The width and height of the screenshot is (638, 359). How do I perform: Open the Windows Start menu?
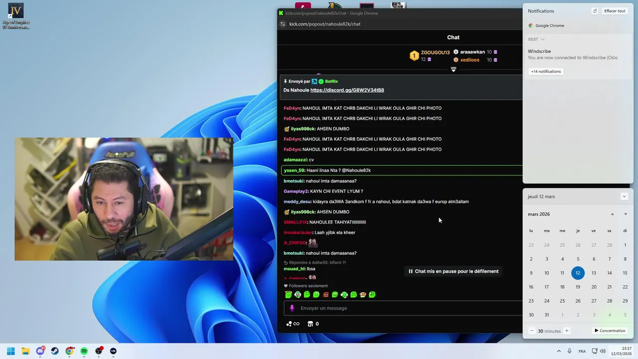point(10,351)
